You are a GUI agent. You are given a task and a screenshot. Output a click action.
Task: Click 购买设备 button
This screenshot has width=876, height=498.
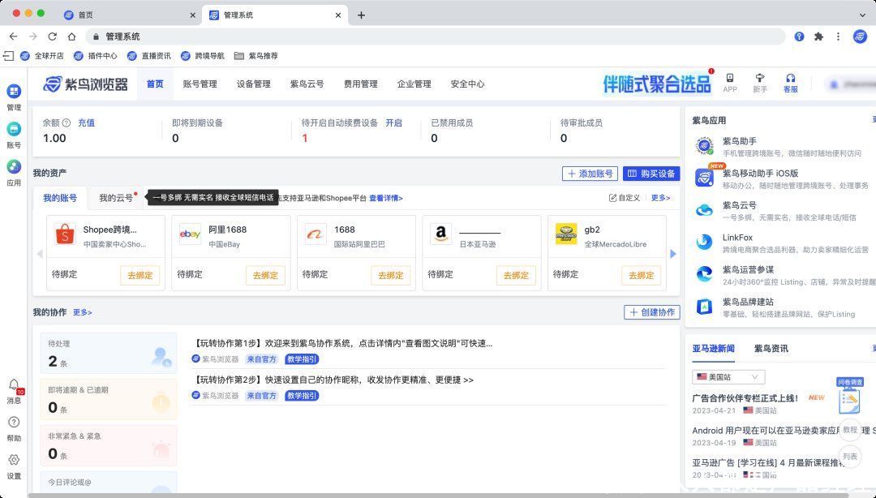click(x=651, y=174)
